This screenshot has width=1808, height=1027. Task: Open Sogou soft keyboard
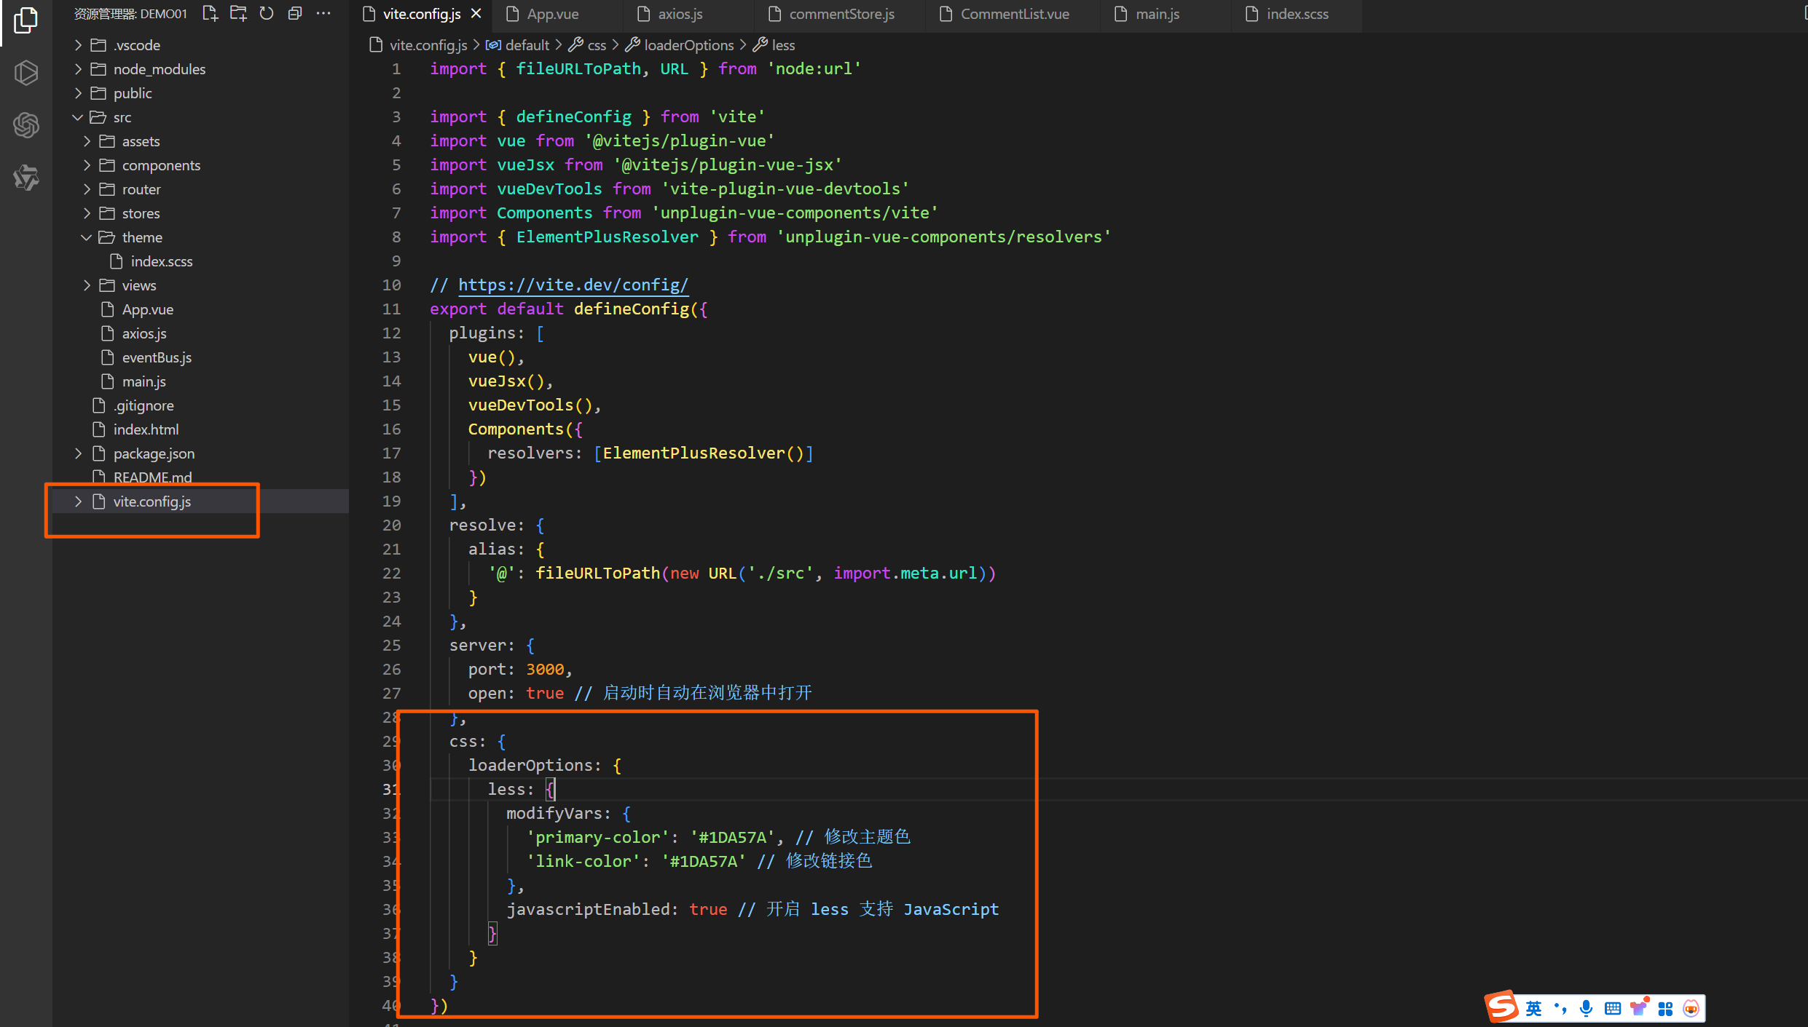(x=1613, y=1008)
